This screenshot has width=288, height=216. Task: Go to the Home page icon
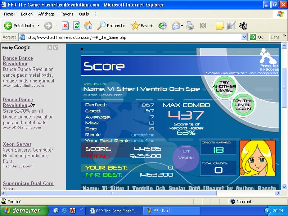pyautogui.click(x=88, y=26)
